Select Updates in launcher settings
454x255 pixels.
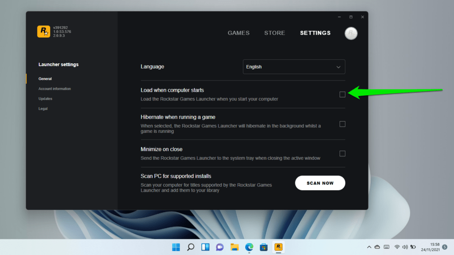pos(46,99)
